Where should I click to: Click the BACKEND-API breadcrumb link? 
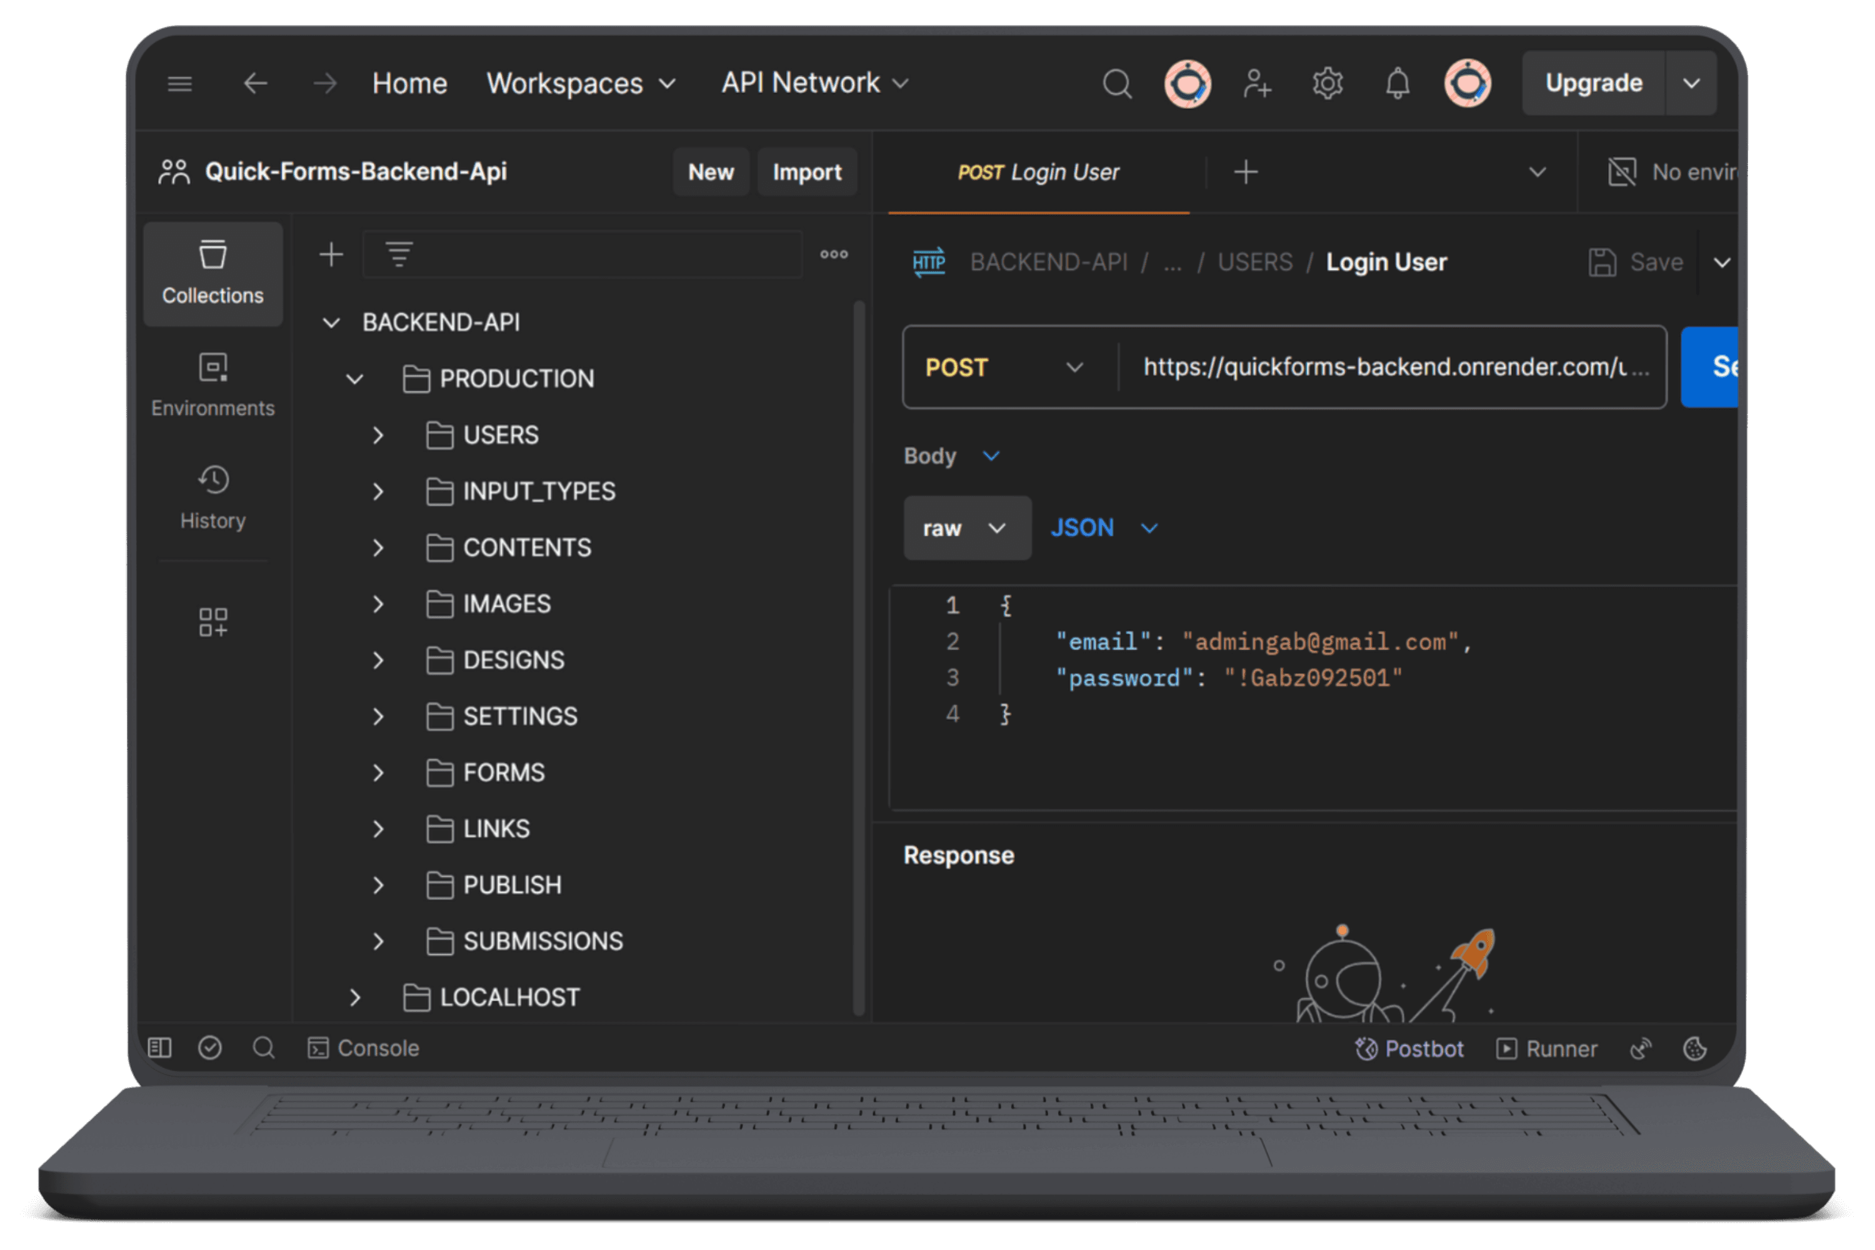(1048, 262)
